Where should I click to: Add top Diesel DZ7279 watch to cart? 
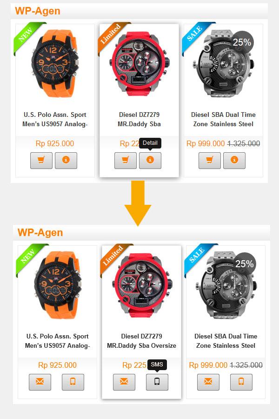point(126,160)
